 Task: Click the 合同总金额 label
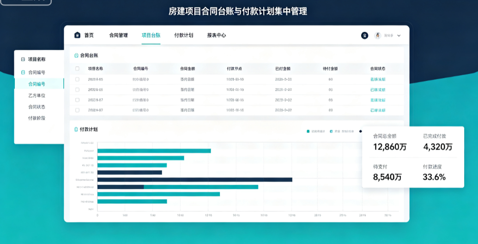coord(385,136)
